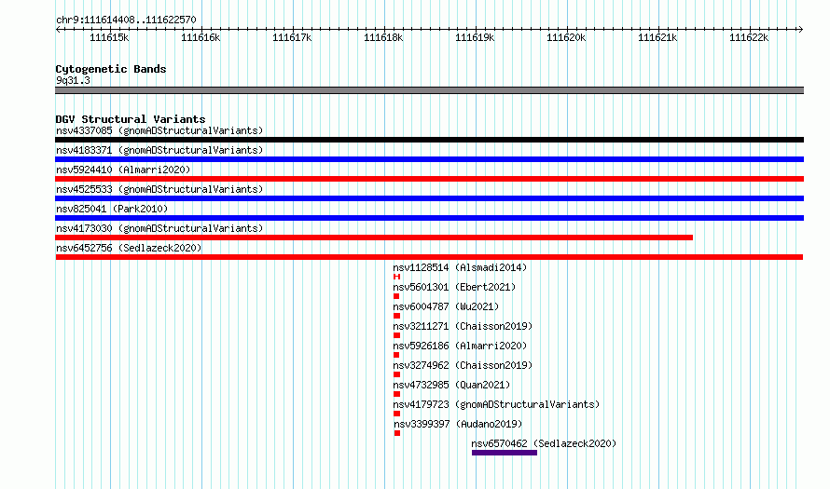The height and width of the screenshot is (489, 830).
Task: Click the red marker under nsv3211271
Action: [397, 335]
